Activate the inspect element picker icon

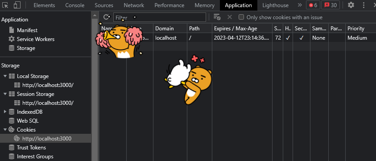5,5
